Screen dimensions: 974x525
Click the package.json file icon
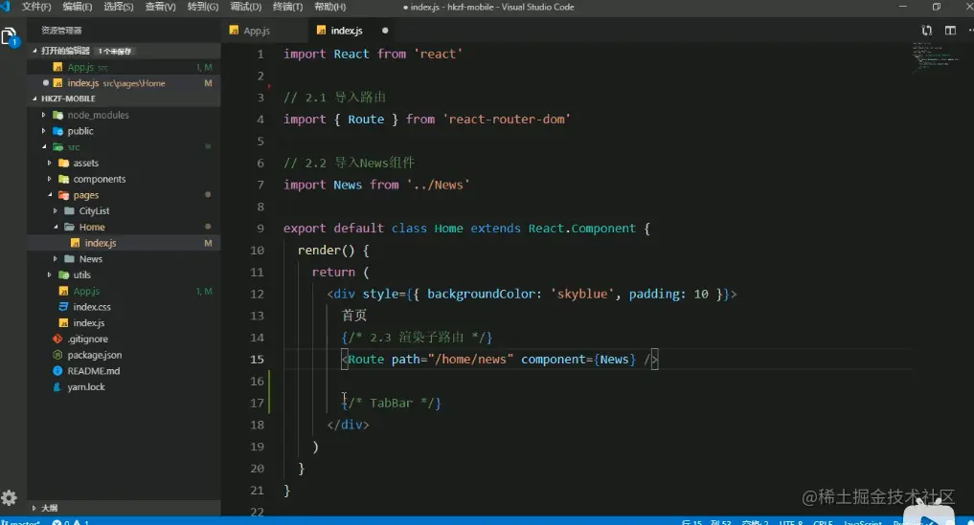(x=57, y=355)
